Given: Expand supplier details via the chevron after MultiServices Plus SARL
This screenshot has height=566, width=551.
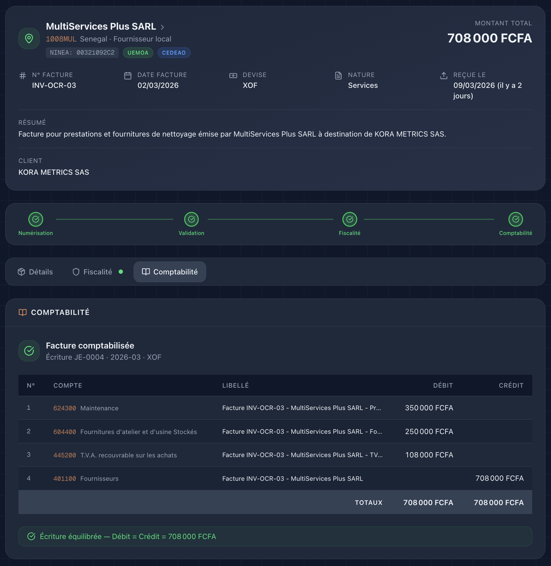Looking at the screenshot, I should [x=163, y=27].
